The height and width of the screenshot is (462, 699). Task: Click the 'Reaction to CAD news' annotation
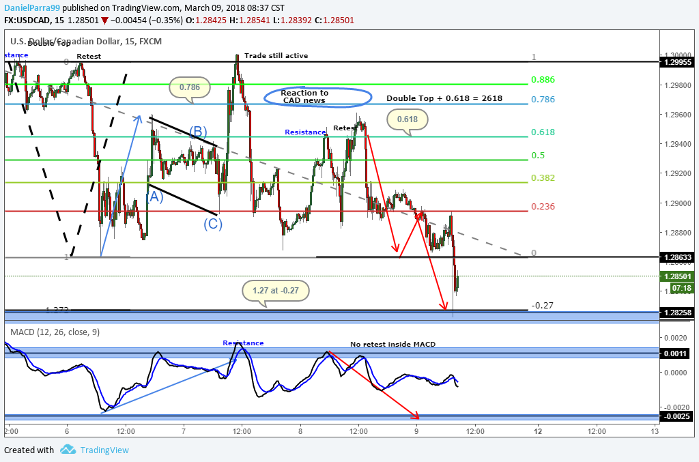pos(304,97)
